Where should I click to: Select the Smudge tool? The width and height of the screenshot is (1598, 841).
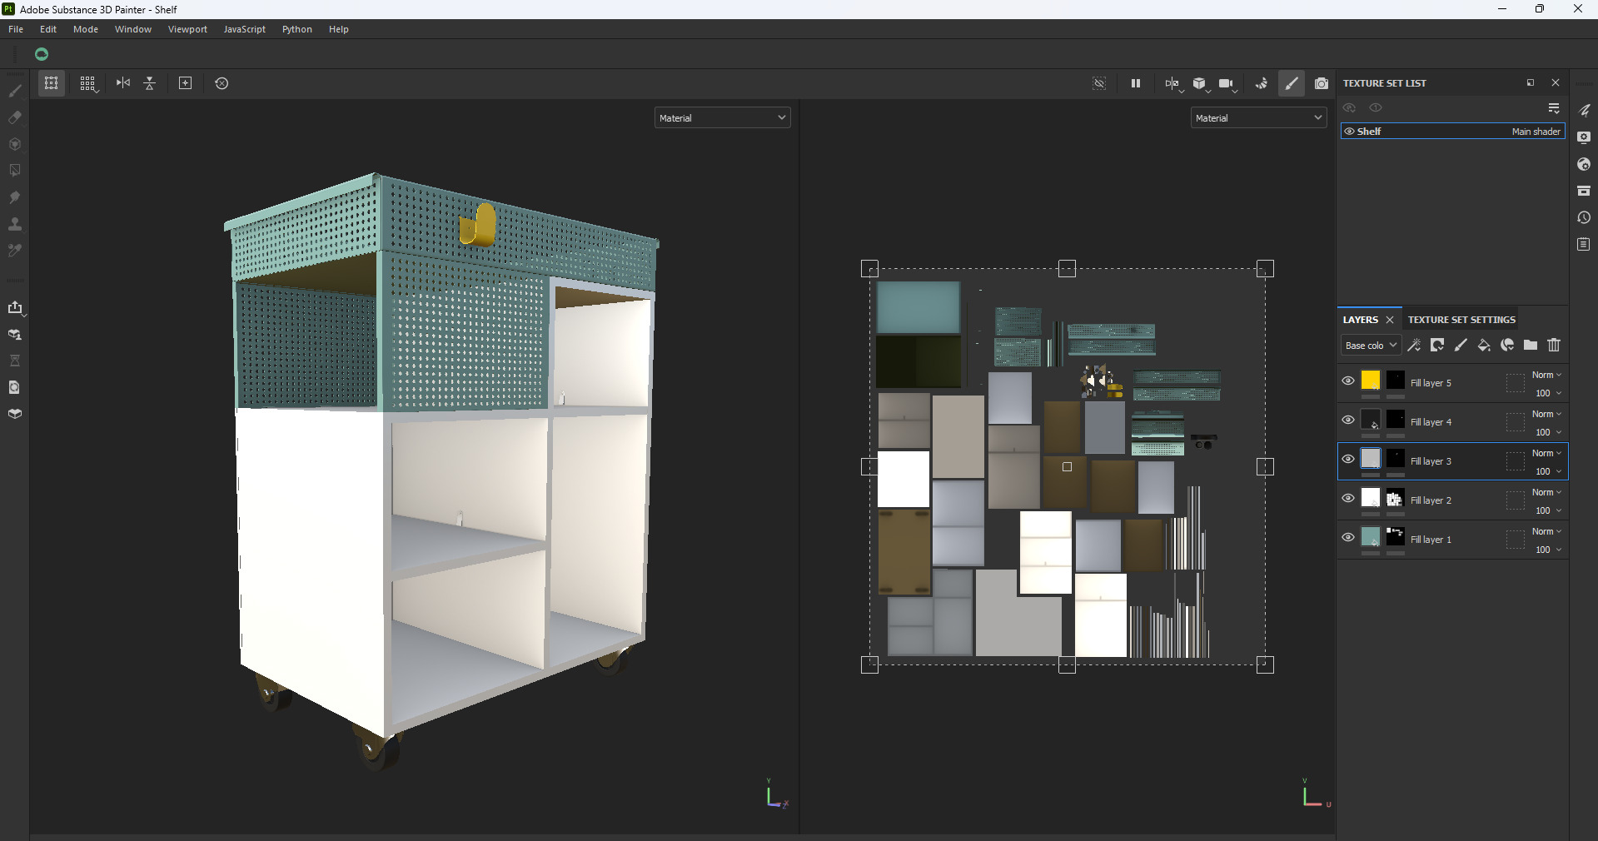click(x=15, y=197)
